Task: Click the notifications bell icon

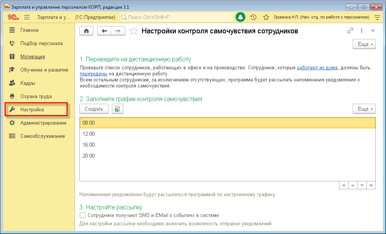Action: coord(240,17)
